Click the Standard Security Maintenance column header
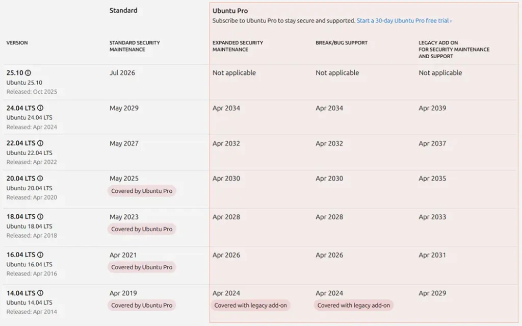 point(135,46)
